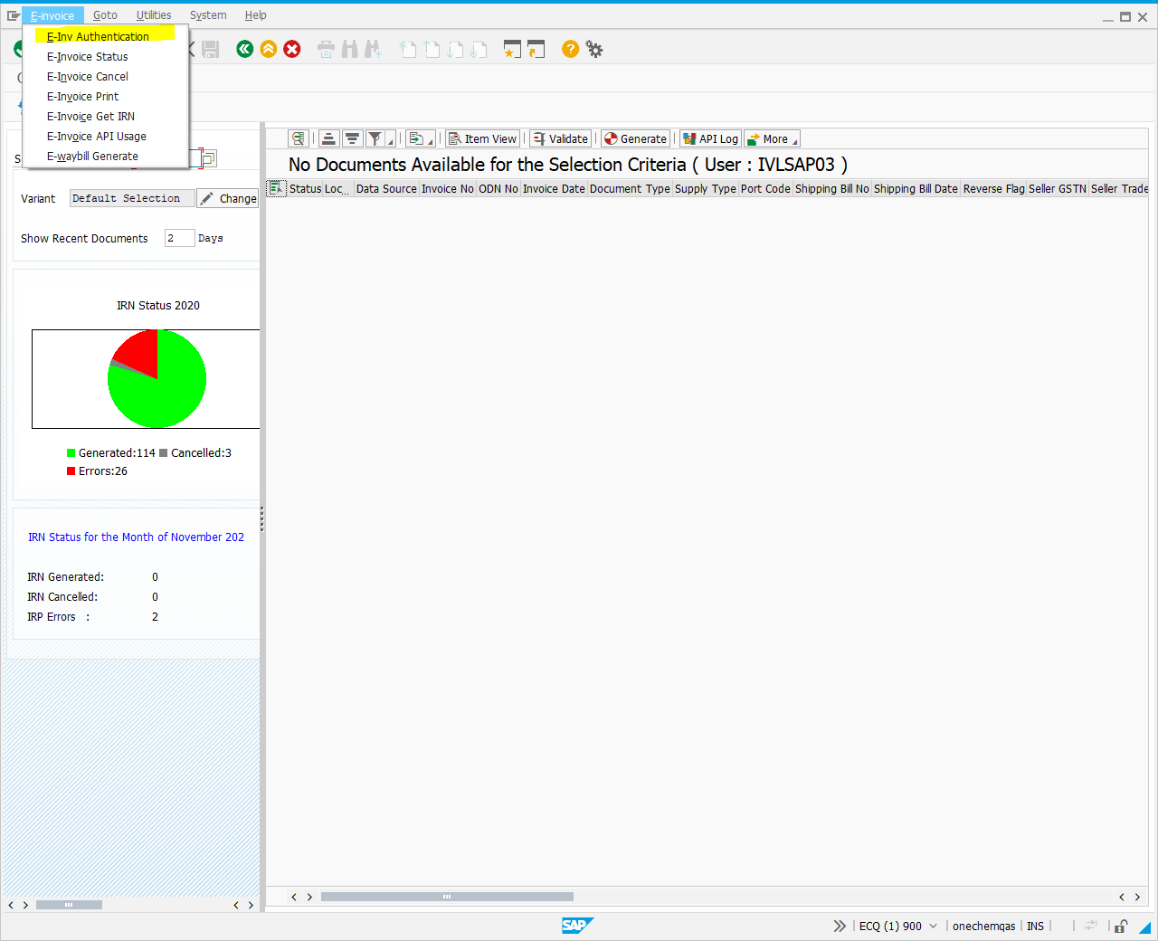Click the Validate button
1158x941 pixels.
561,138
